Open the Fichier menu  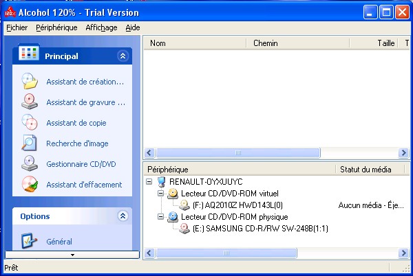17,27
